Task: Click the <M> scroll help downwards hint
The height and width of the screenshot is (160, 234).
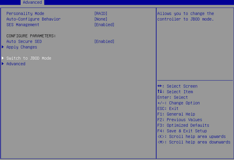Action: click(x=194, y=142)
